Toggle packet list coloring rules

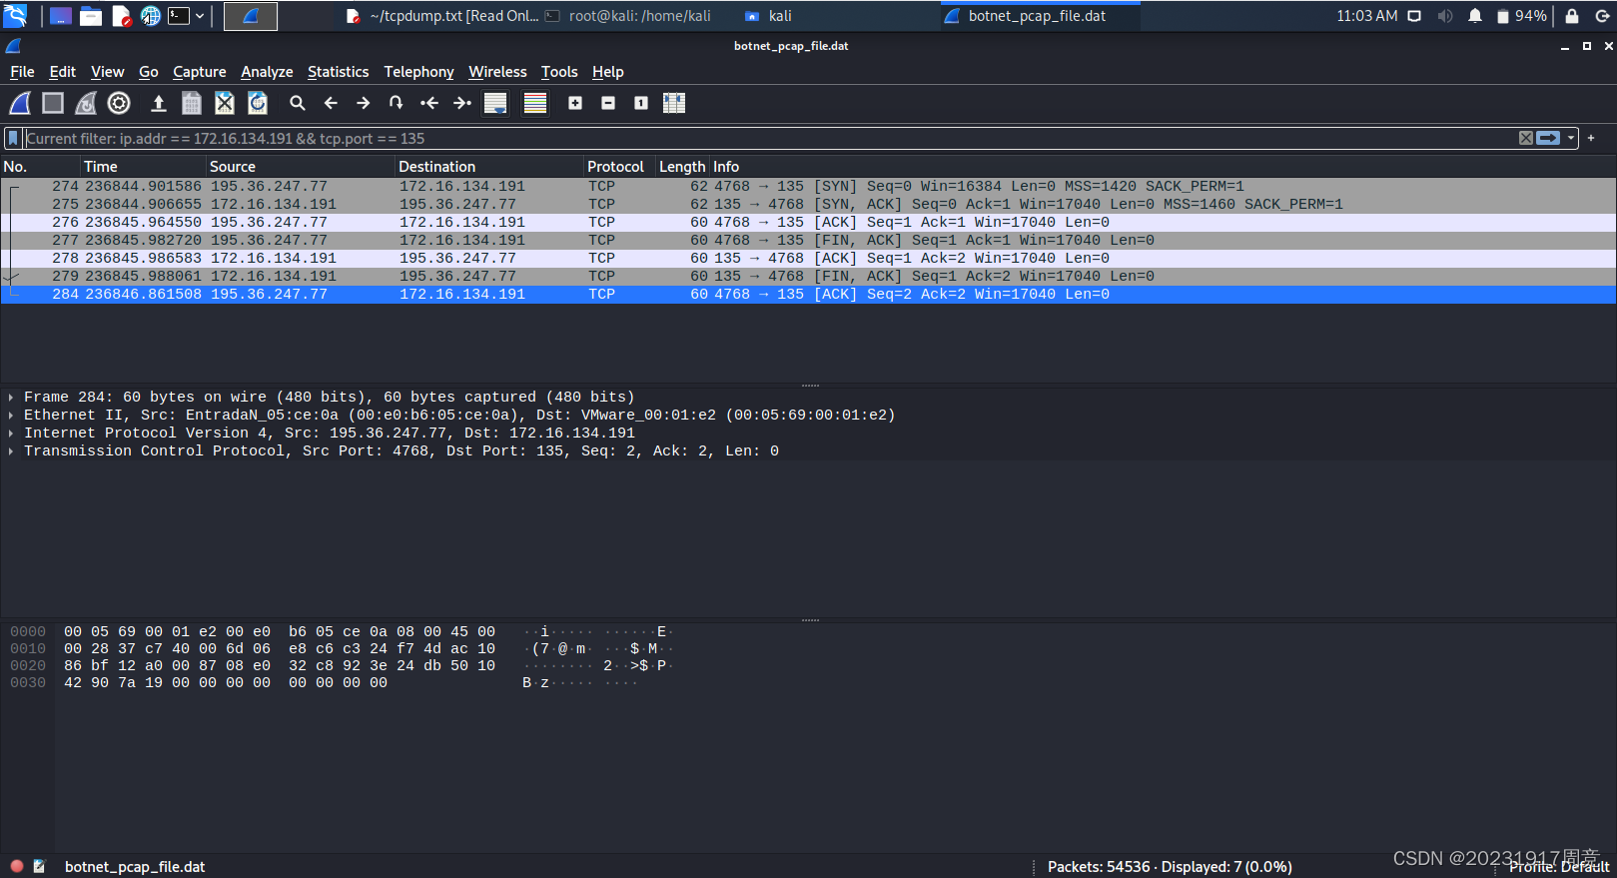[535, 103]
